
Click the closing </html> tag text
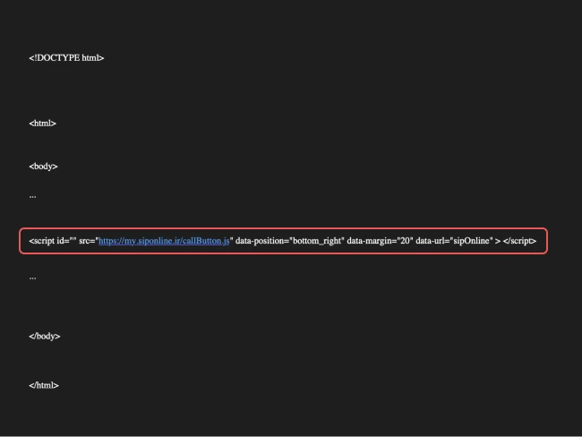tap(44, 385)
